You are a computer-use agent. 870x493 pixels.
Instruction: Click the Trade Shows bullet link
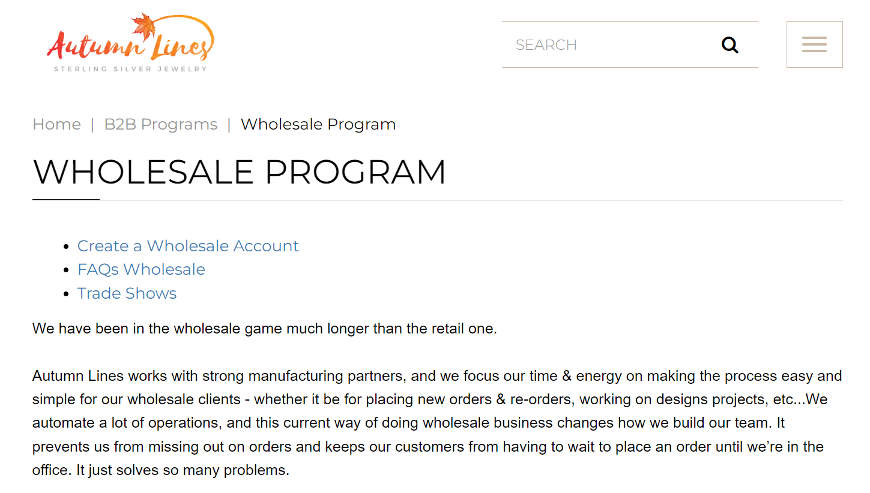click(x=127, y=293)
